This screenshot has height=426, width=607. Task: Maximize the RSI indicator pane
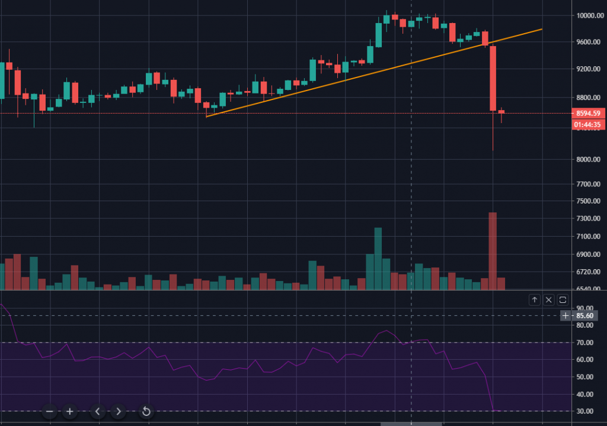pos(562,299)
